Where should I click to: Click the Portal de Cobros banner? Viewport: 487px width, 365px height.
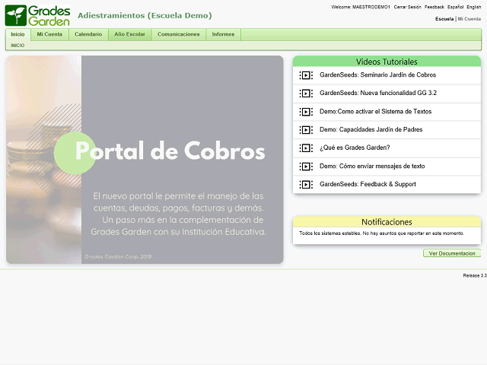(x=145, y=160)
